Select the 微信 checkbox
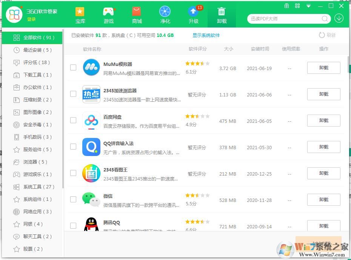351x260 pixels. [x=73, y=199]
